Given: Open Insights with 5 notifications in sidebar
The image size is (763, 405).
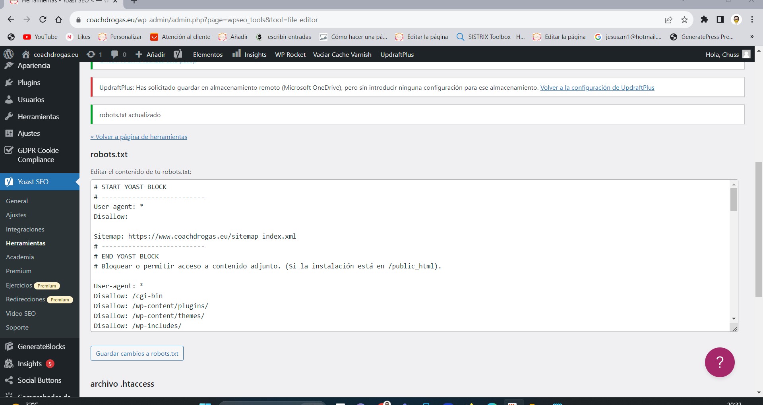Looking at the screenshot, I should click(x=30, y=364).
